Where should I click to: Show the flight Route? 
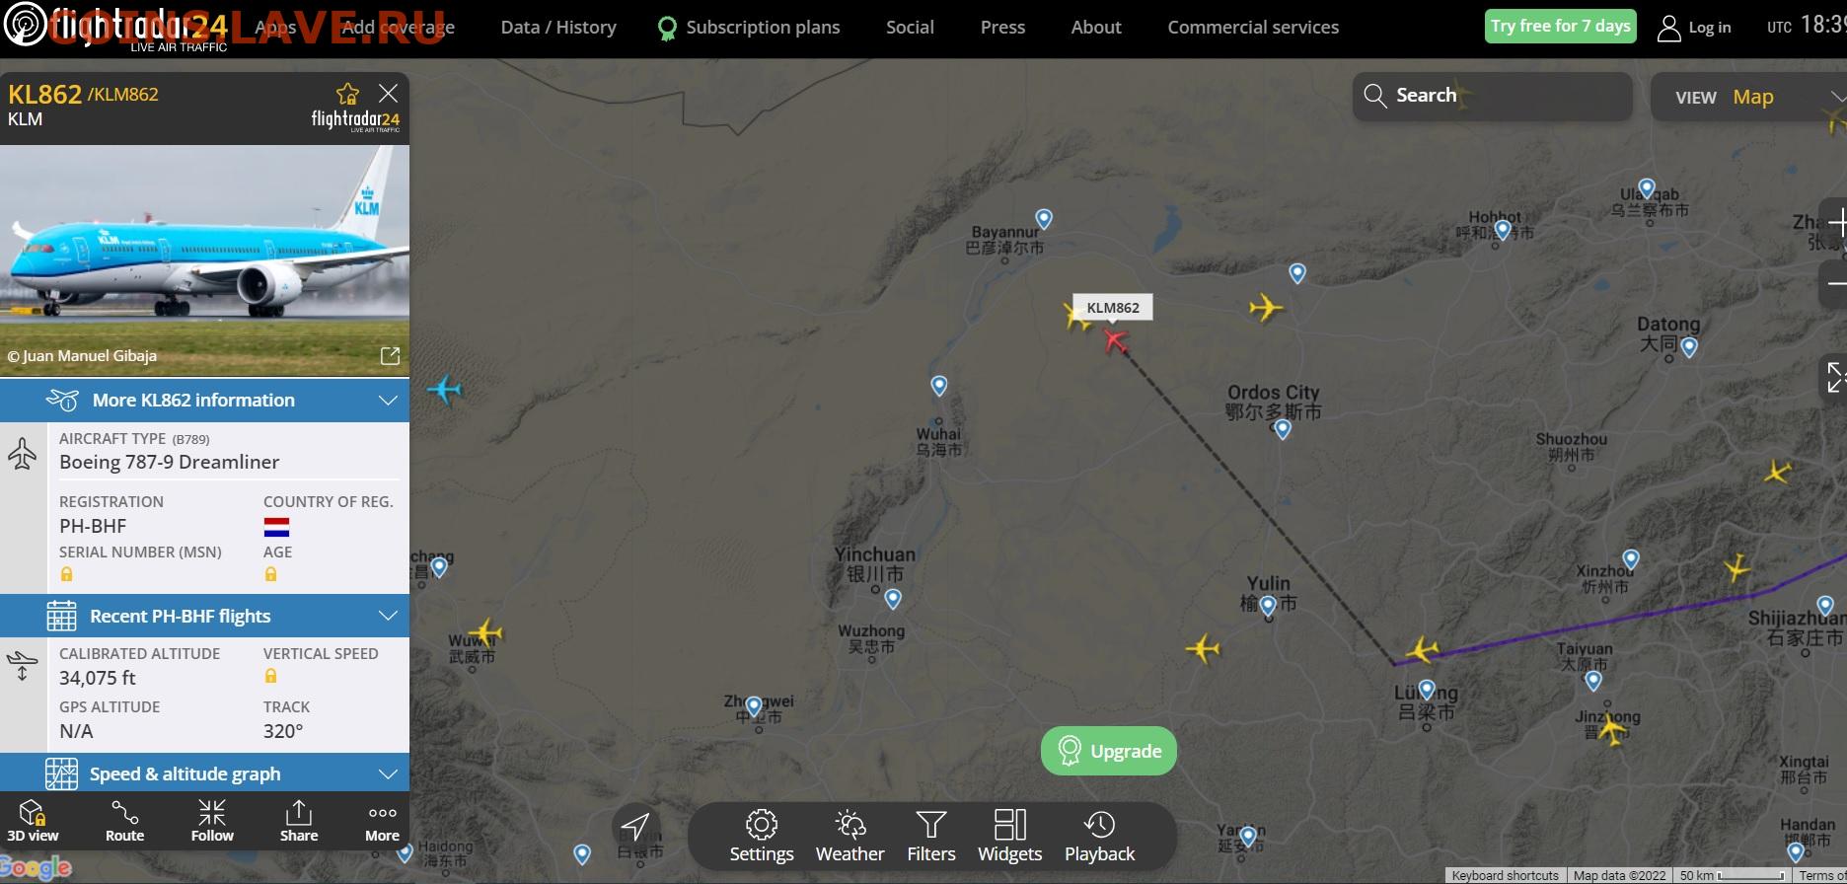pyautogui.click(x=124, y=821)
